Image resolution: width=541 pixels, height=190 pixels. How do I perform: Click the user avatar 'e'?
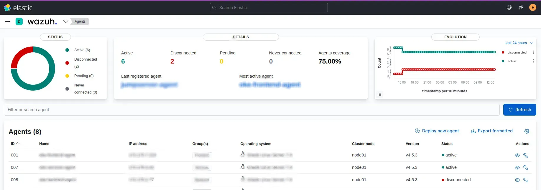pos(532,8)
